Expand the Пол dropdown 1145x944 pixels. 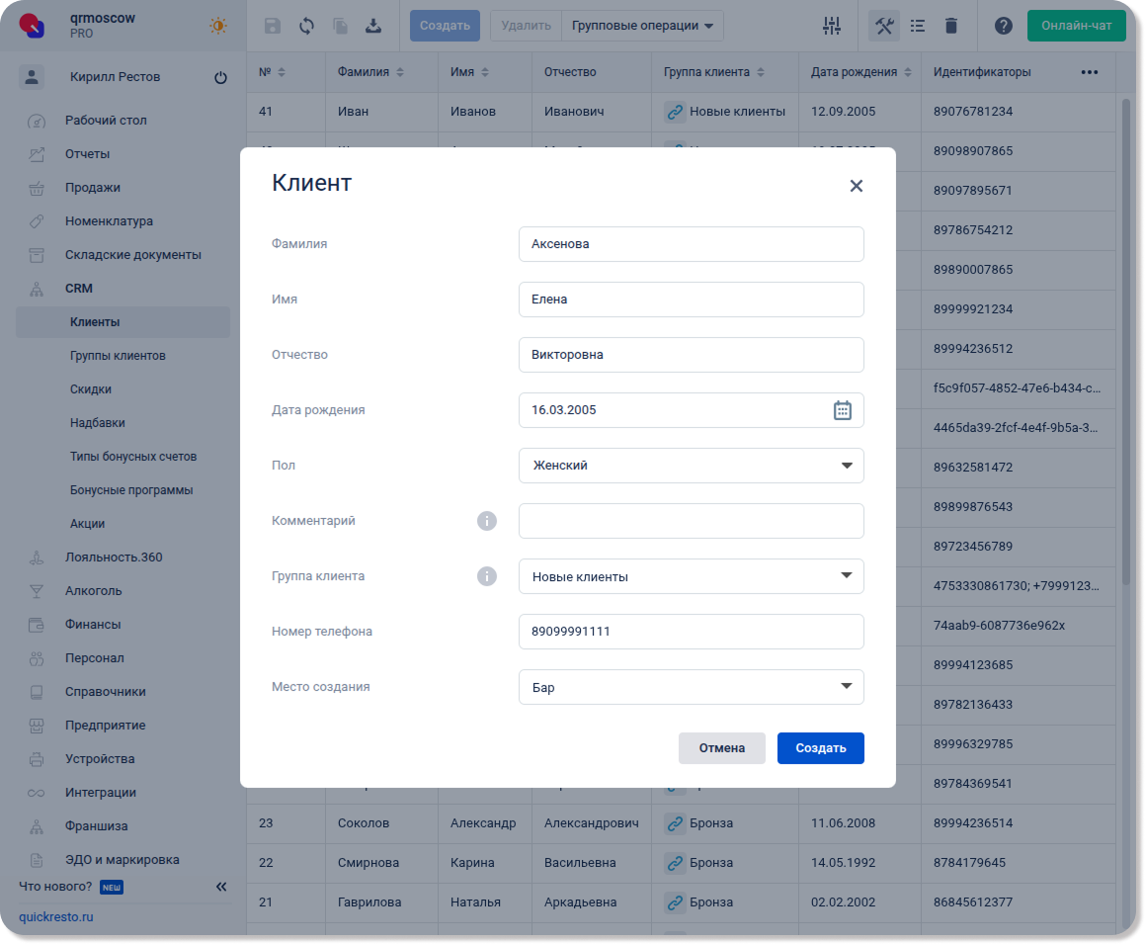(x=846, y=466)
